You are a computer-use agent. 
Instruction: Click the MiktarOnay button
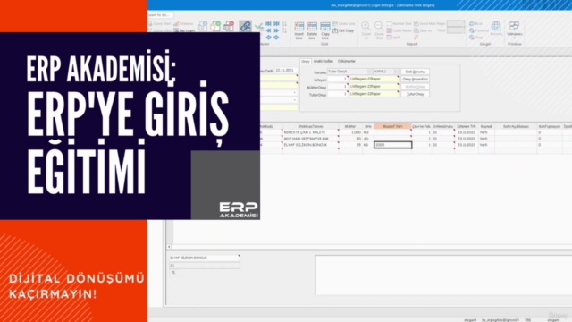point(415,87)
